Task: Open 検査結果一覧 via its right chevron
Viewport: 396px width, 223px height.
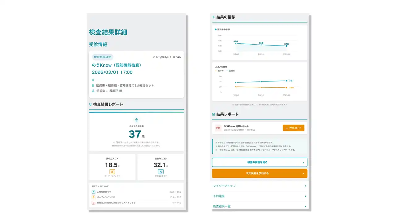Action: click(x=305, y=206)
